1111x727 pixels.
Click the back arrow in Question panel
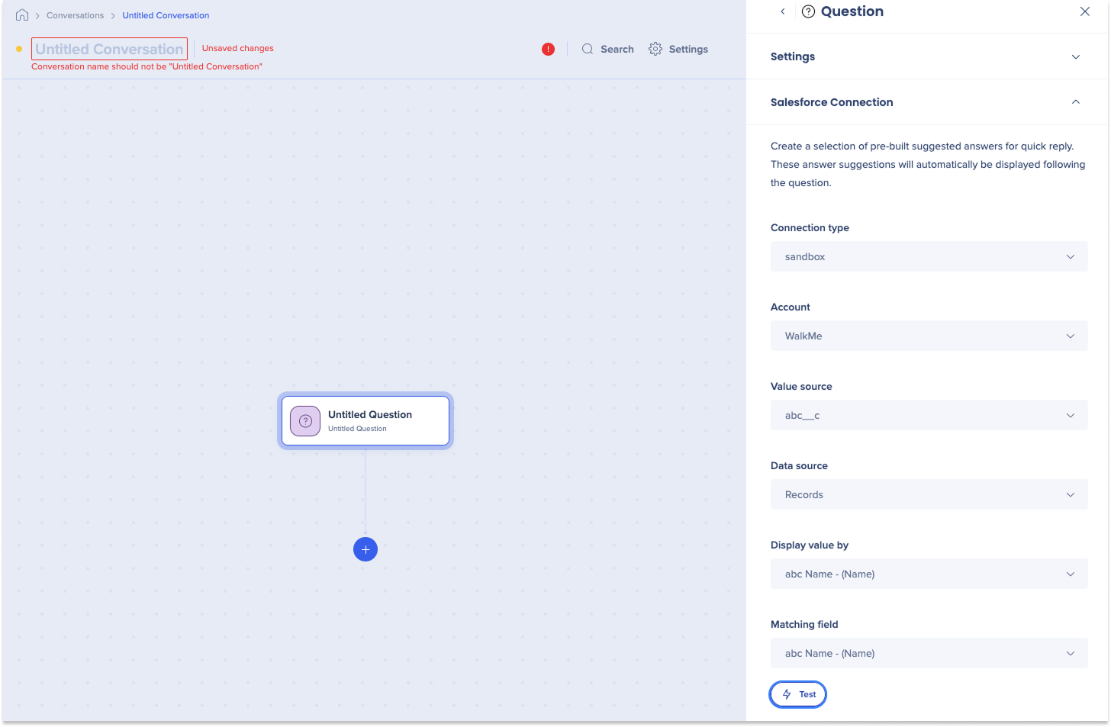[782, 11]
